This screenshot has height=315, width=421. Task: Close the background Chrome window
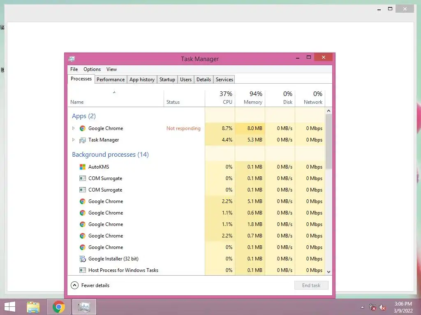pos(405,9)
